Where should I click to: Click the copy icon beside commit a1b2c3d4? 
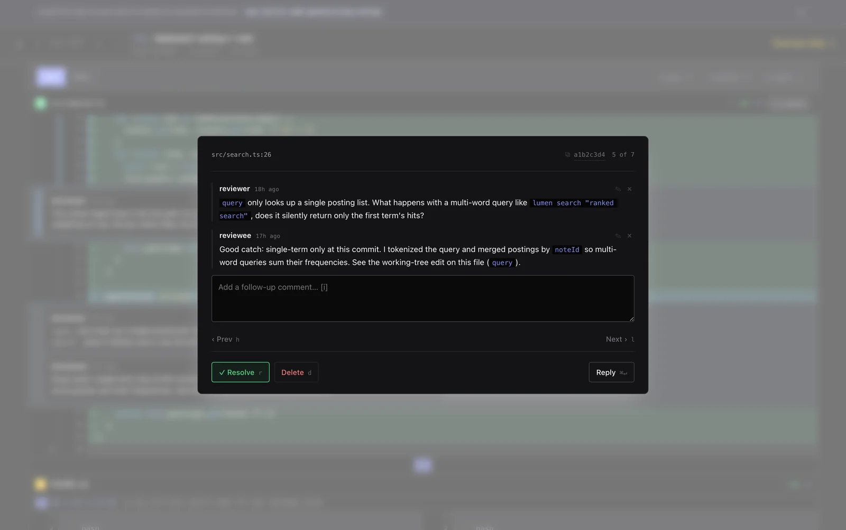(x=567, y=155)
